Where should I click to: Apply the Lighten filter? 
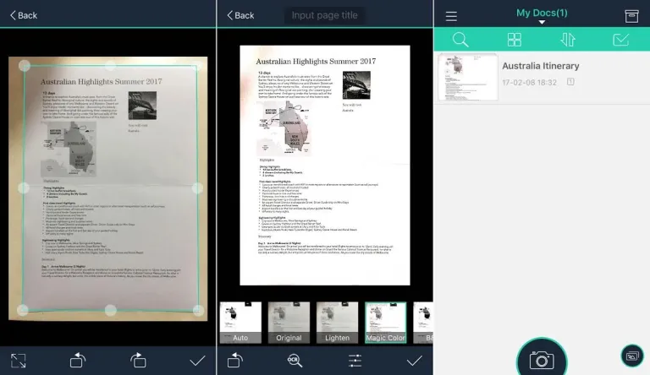coord(337,323)
